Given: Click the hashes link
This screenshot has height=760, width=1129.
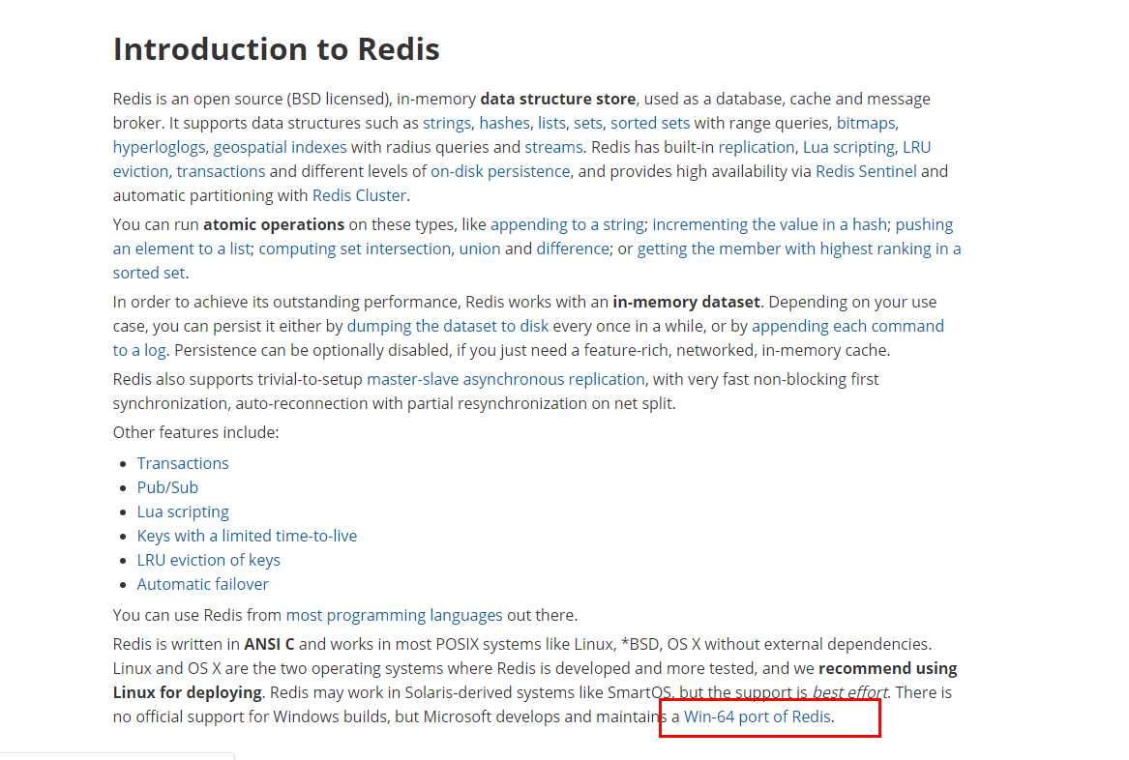Looking at the screenshot, I should pos(504,123).
